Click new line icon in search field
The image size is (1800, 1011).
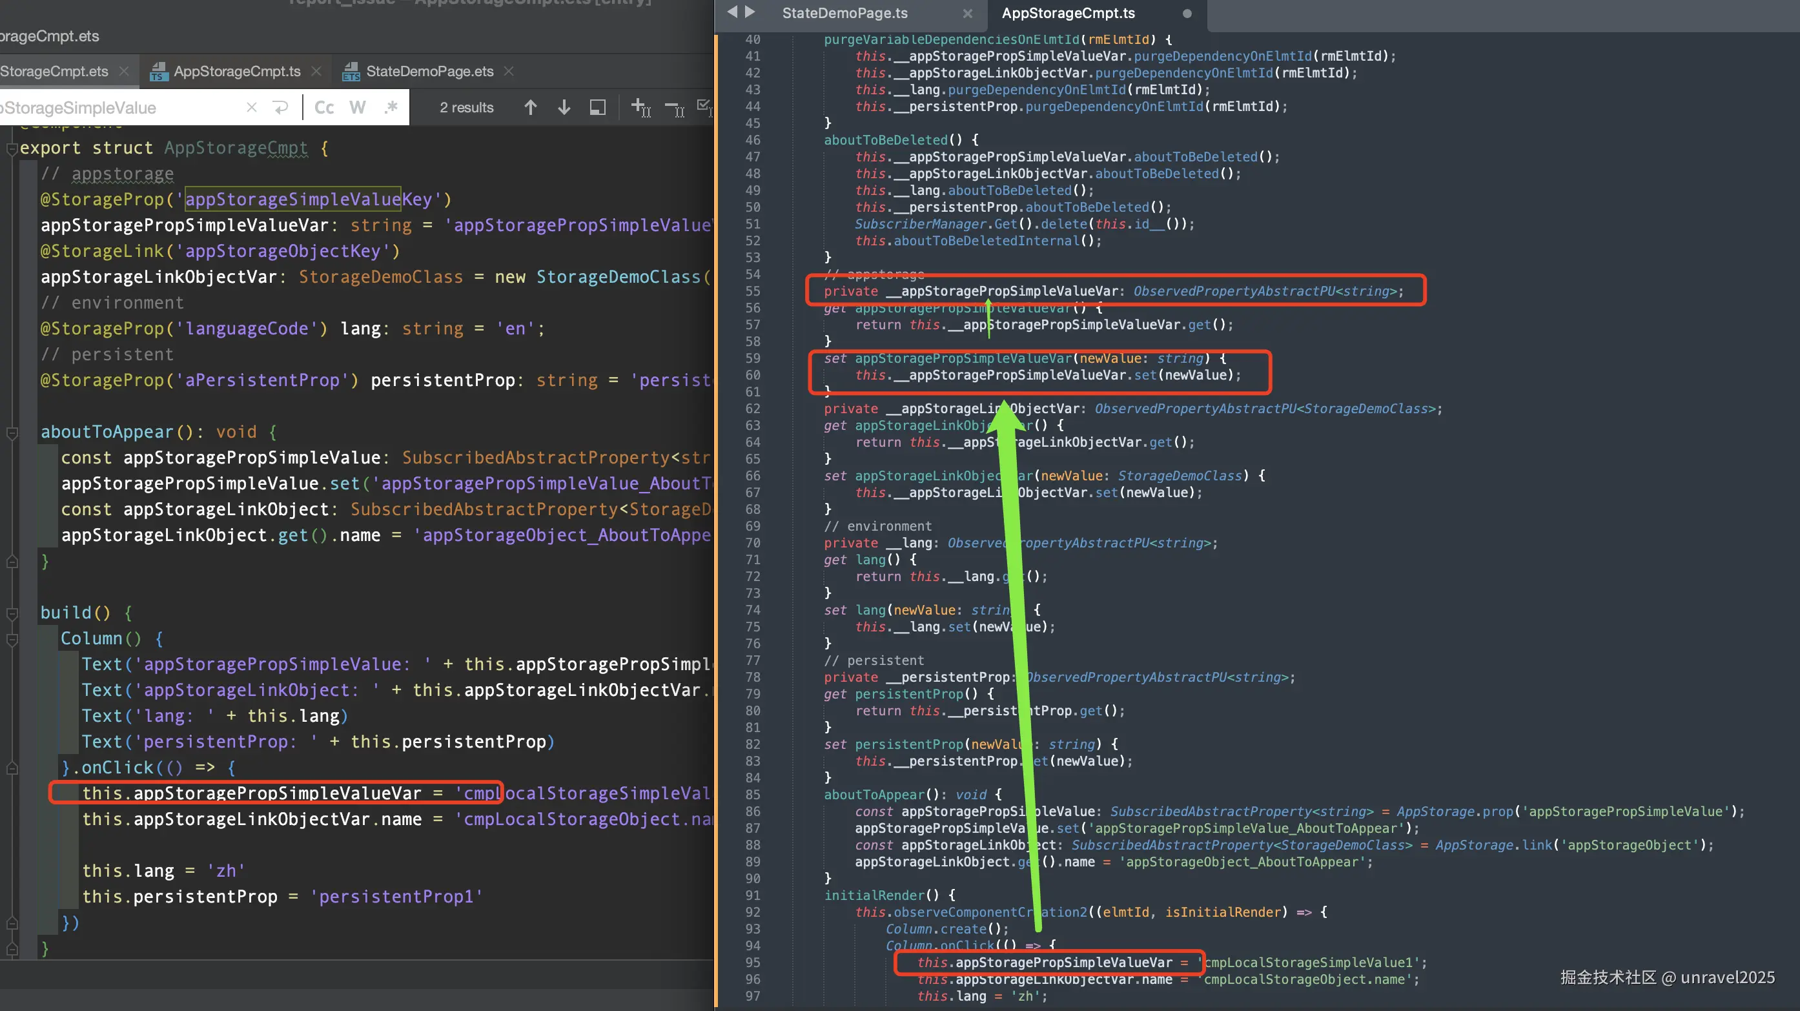tap(280, 108)
